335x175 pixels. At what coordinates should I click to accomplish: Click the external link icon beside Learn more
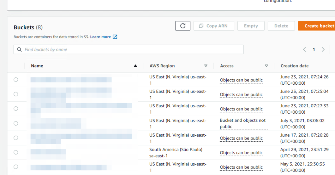(x=115, y=37)
